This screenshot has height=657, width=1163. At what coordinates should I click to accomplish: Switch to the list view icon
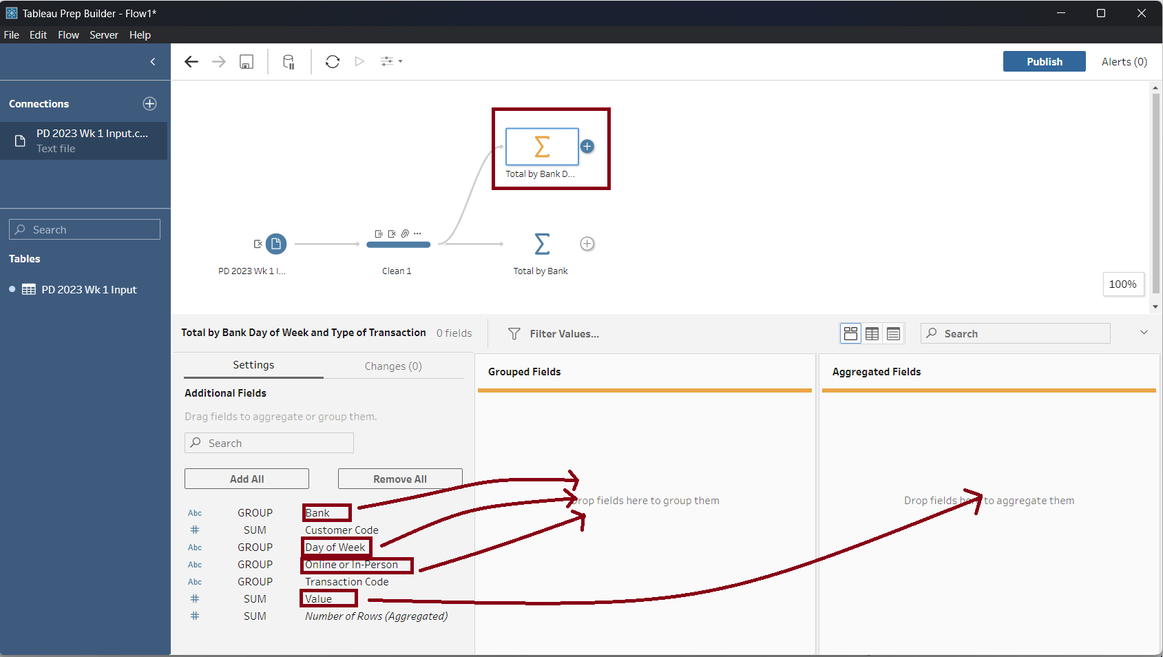(x=894, y=334)
